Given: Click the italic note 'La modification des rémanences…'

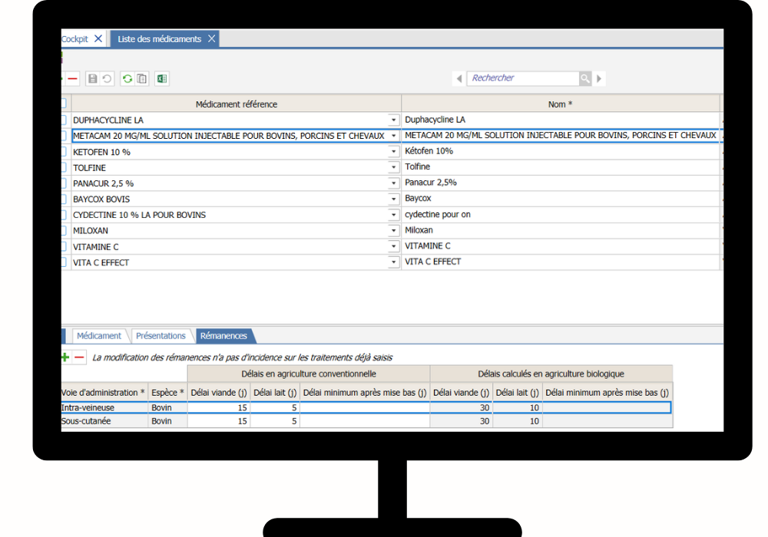Looking at the screenshot, I should click(243, 357).
